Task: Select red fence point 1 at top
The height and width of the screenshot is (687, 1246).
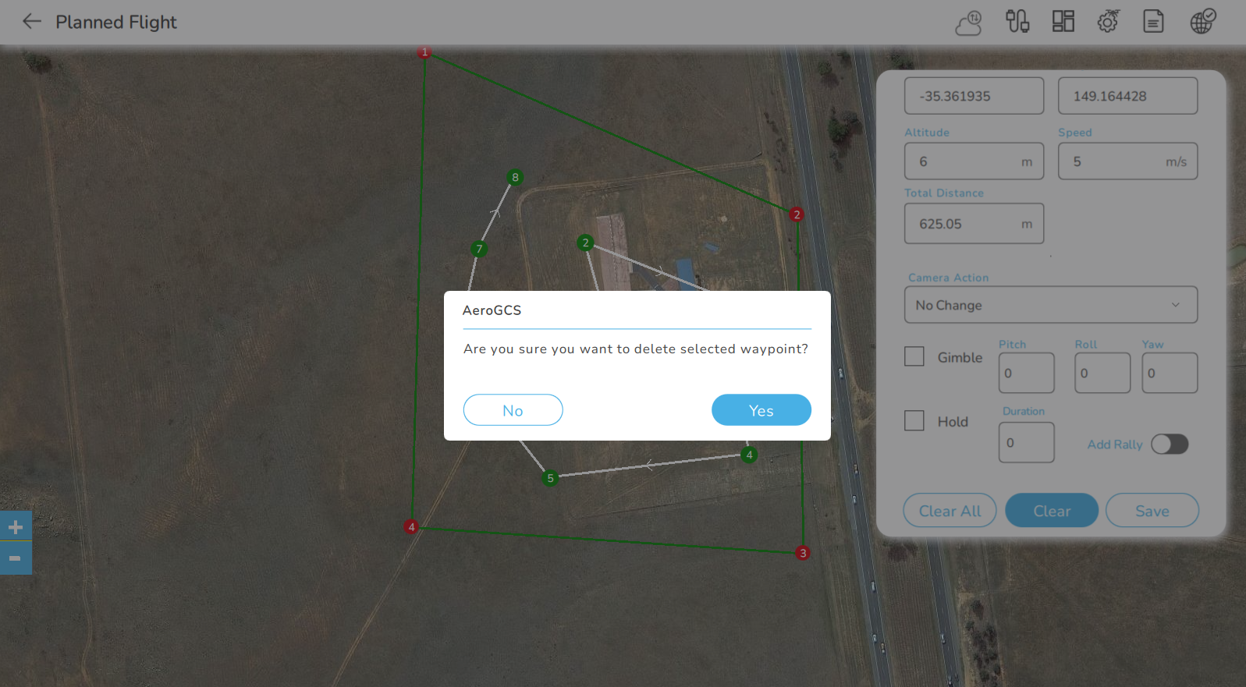Action: point(424,51)
